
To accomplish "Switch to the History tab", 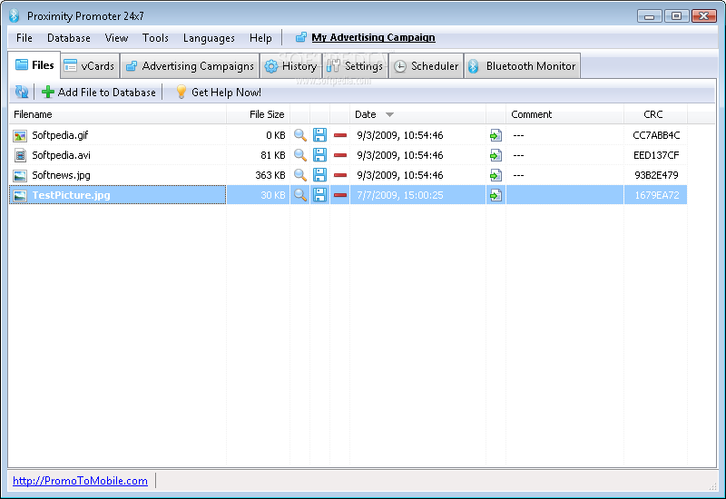I will point(290,66).
